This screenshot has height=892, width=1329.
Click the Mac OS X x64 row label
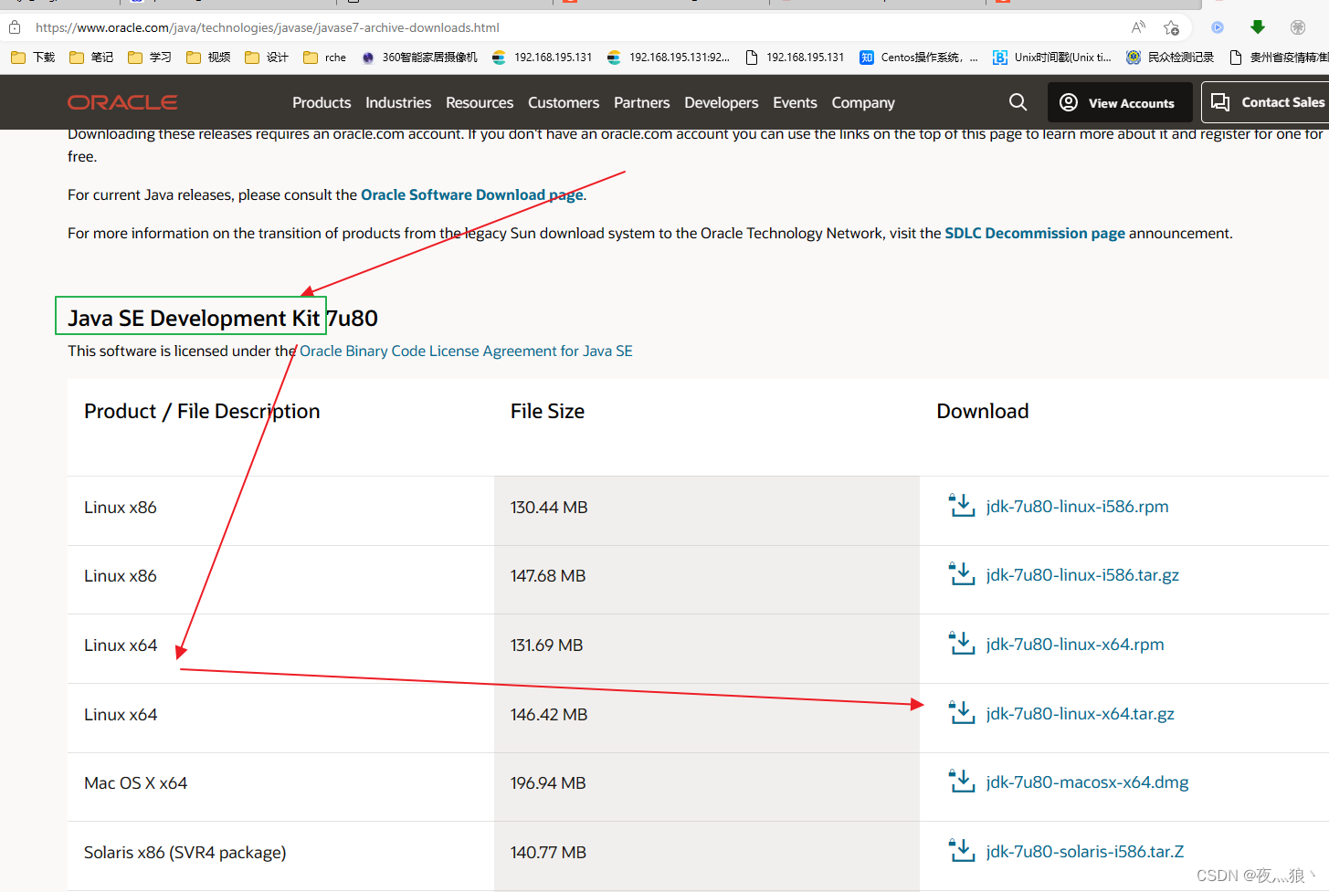pos(135,782)
